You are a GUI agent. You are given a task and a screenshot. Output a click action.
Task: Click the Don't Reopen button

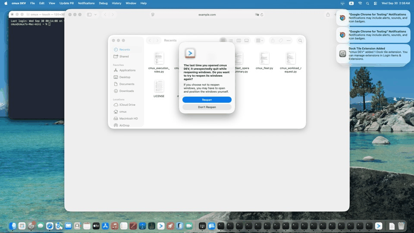pyautogui.click(x=207, y=107)
